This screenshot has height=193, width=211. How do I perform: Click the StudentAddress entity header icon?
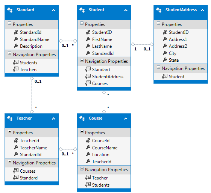pyautogui.click(x=159, y=10)
